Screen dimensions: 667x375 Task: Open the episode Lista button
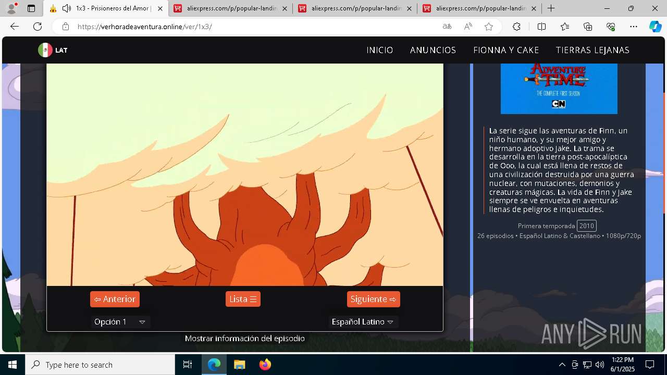[x=243, y=299]
